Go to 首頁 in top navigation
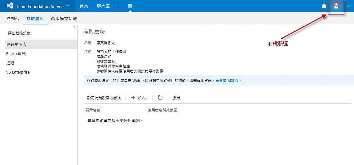The height and width of the screenshot is (165, 354). [x=84, y=6]
